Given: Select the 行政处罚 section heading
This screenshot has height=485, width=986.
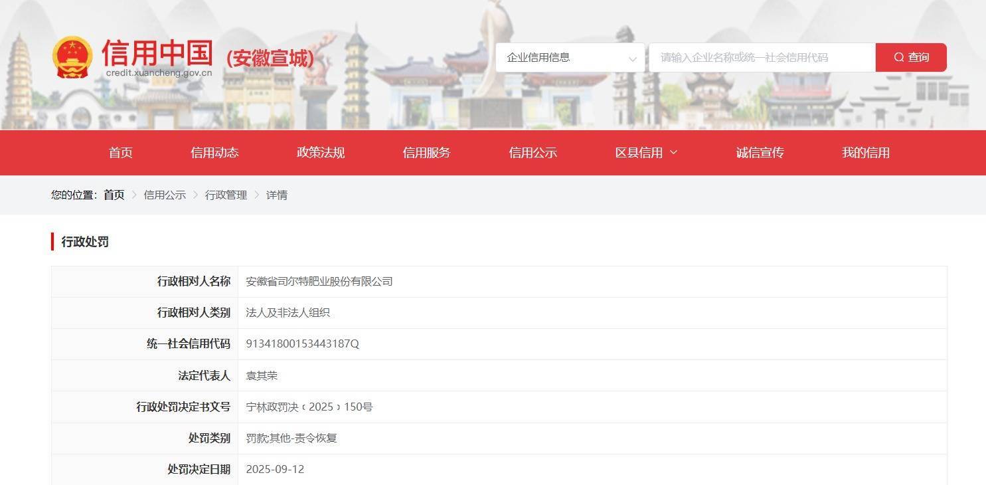Looking at the screenshot, I should click(83, 242).
